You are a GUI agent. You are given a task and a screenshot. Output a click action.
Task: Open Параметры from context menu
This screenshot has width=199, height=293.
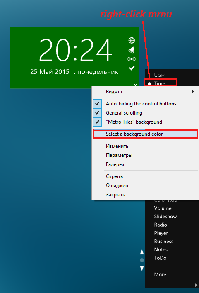click(119, 155)
